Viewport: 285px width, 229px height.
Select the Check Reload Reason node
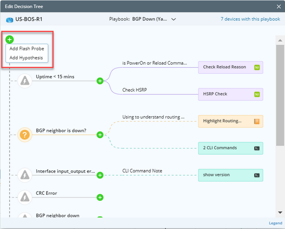230,67
